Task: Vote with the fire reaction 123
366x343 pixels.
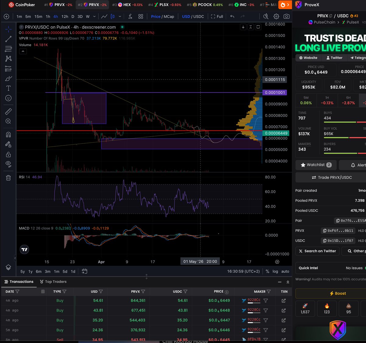Action: pos(327,309)
